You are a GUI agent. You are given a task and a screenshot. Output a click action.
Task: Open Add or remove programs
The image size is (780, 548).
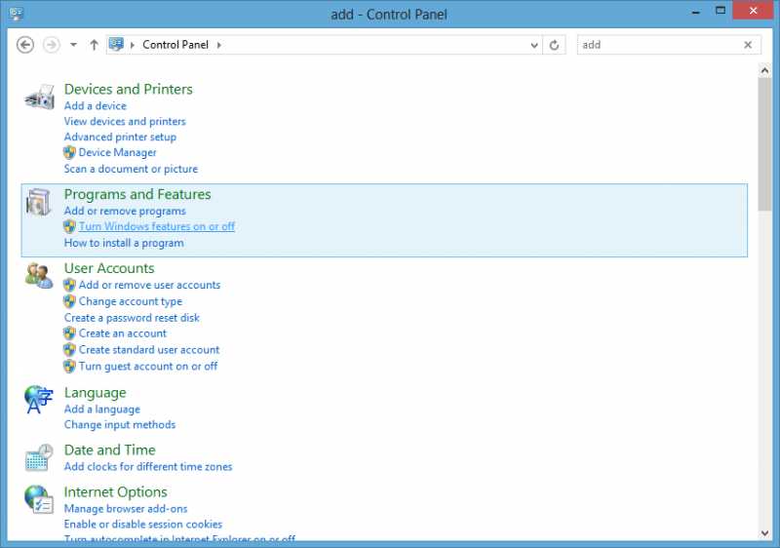125,211
